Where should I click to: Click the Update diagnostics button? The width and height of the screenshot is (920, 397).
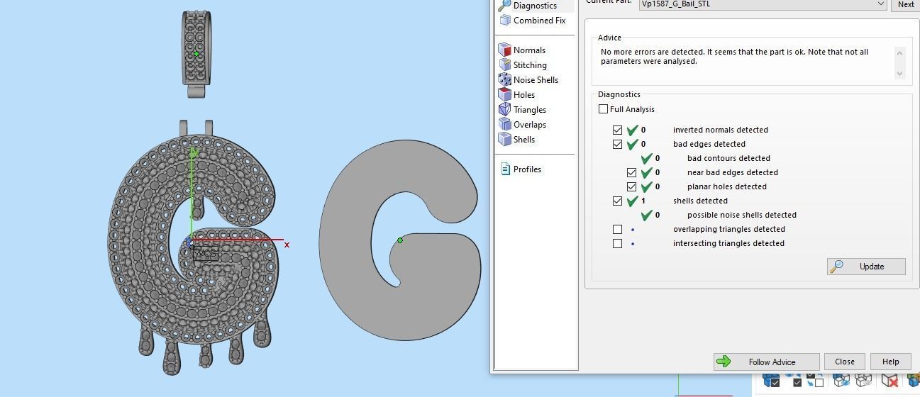(866, 267)
